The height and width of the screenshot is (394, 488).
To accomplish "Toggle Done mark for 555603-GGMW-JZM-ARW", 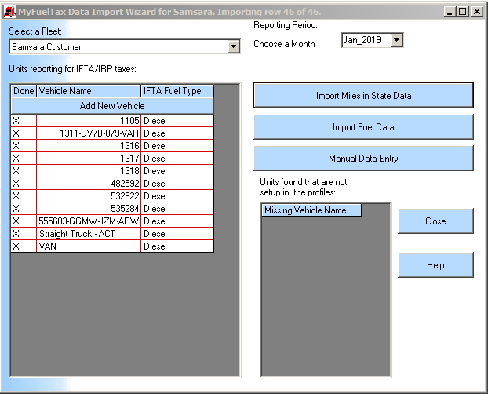I will coord(24,221).
